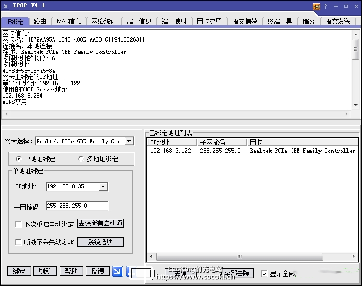Viewport: 362px width, 286px height.
Task: Click the IP地址 field showing 192.168.0.35
Action: 73,186
